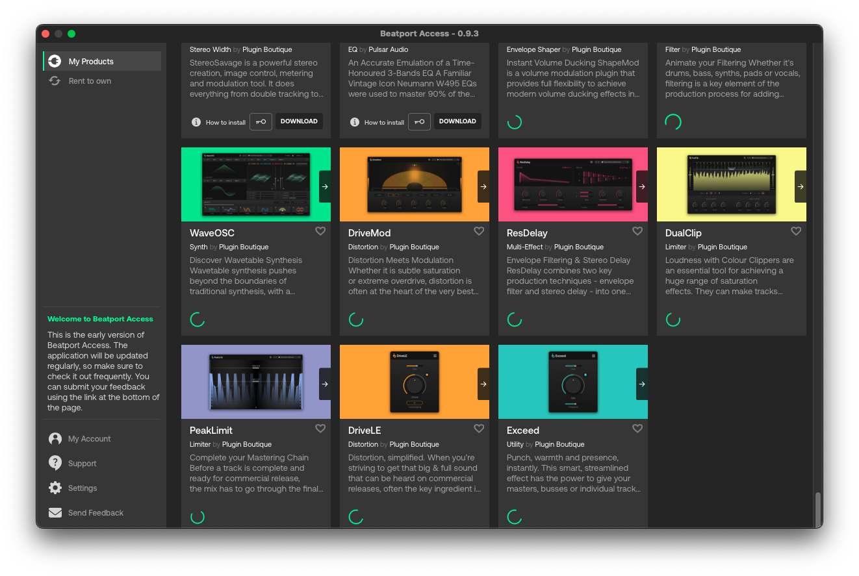Click the PeakLimit loading spinner

pos(198,517)
